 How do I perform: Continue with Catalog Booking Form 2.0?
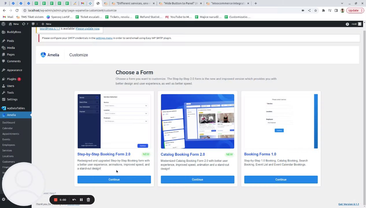(x=197, y=179)
